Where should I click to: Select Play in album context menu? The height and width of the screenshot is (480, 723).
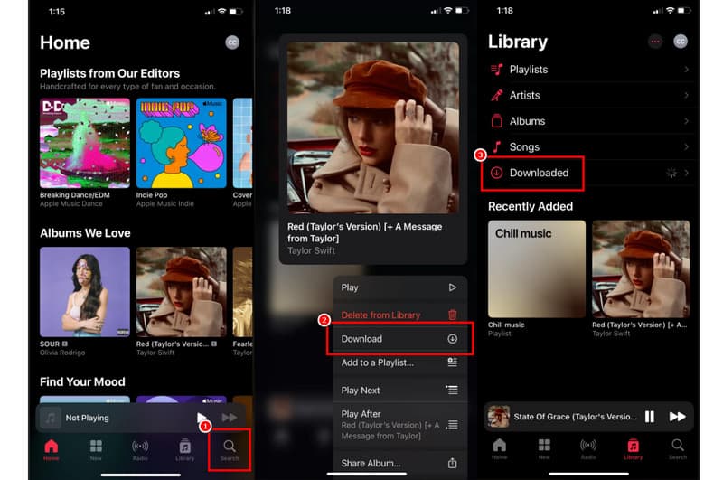coord(399,287)
